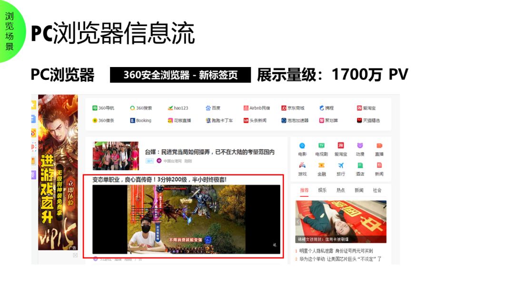Select the 旅行 airplane icon
The image size is (514, 289).
coord(341,165)
